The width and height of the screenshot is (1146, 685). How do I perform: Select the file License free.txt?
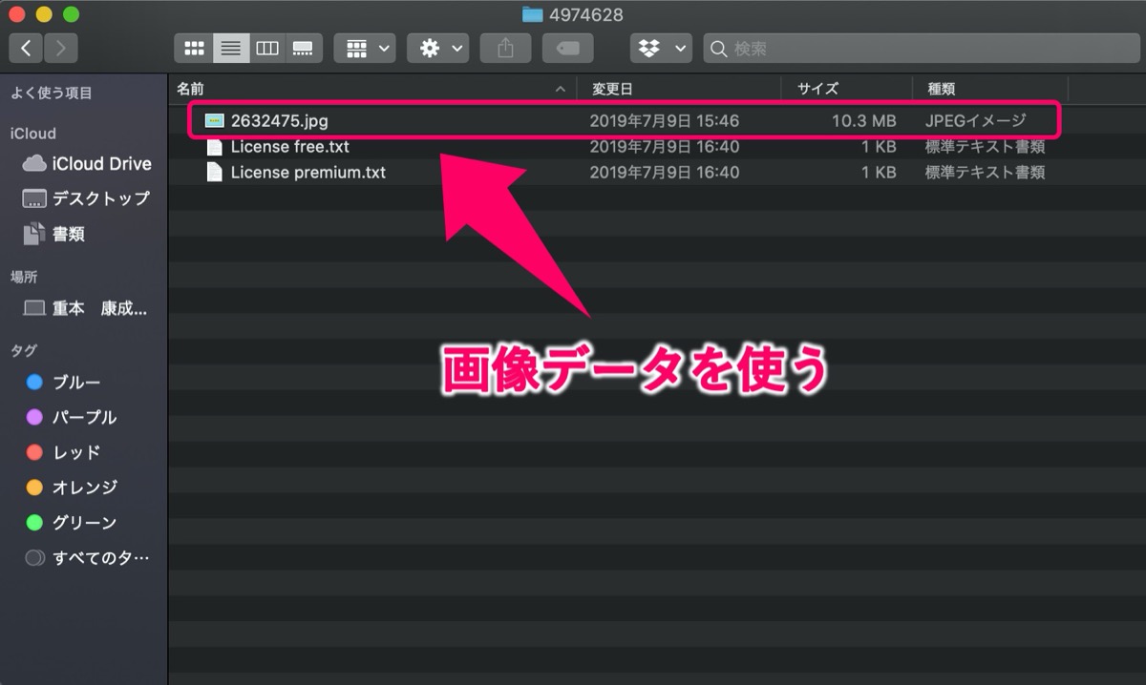pyautogui.click(x=290, y=147)
